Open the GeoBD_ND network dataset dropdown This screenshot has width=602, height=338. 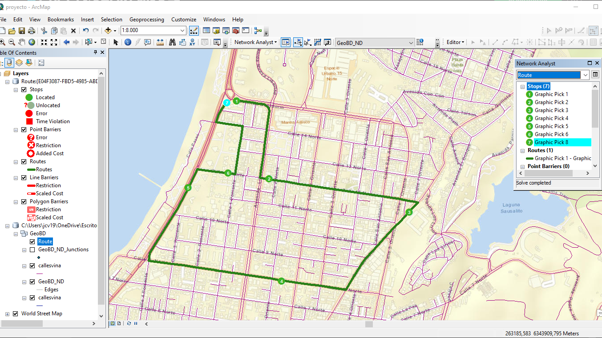[411, 43]
